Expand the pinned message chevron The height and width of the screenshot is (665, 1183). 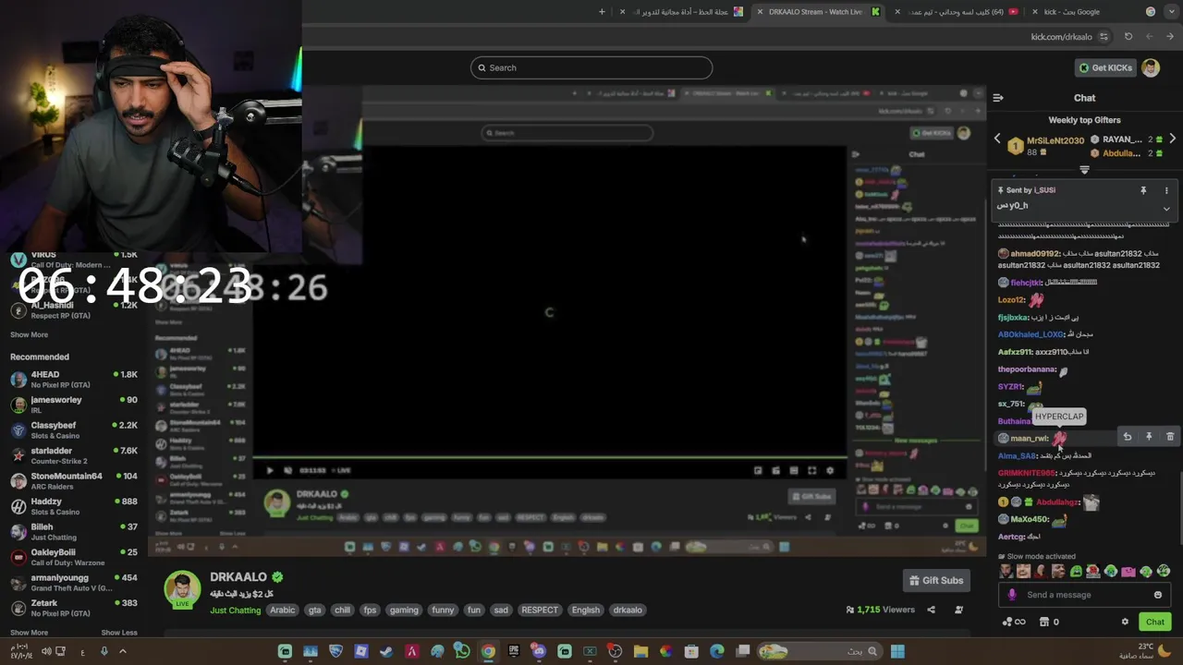click(x=1166, y=209)
